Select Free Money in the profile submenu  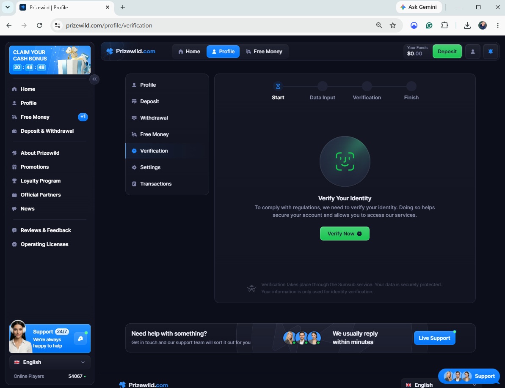(x=167, y=134)
